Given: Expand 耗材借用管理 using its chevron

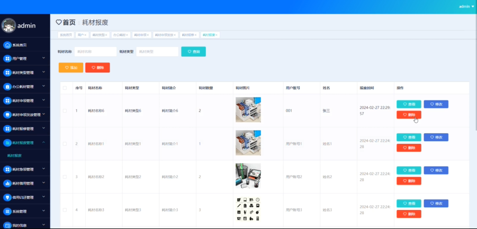Looking at the screenshot, I should pyautogui.click(x=43, y=182).
